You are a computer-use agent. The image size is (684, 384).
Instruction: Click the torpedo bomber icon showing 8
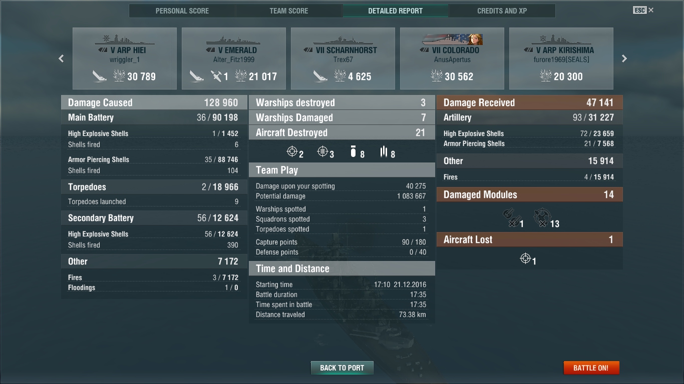coord(384,151)
